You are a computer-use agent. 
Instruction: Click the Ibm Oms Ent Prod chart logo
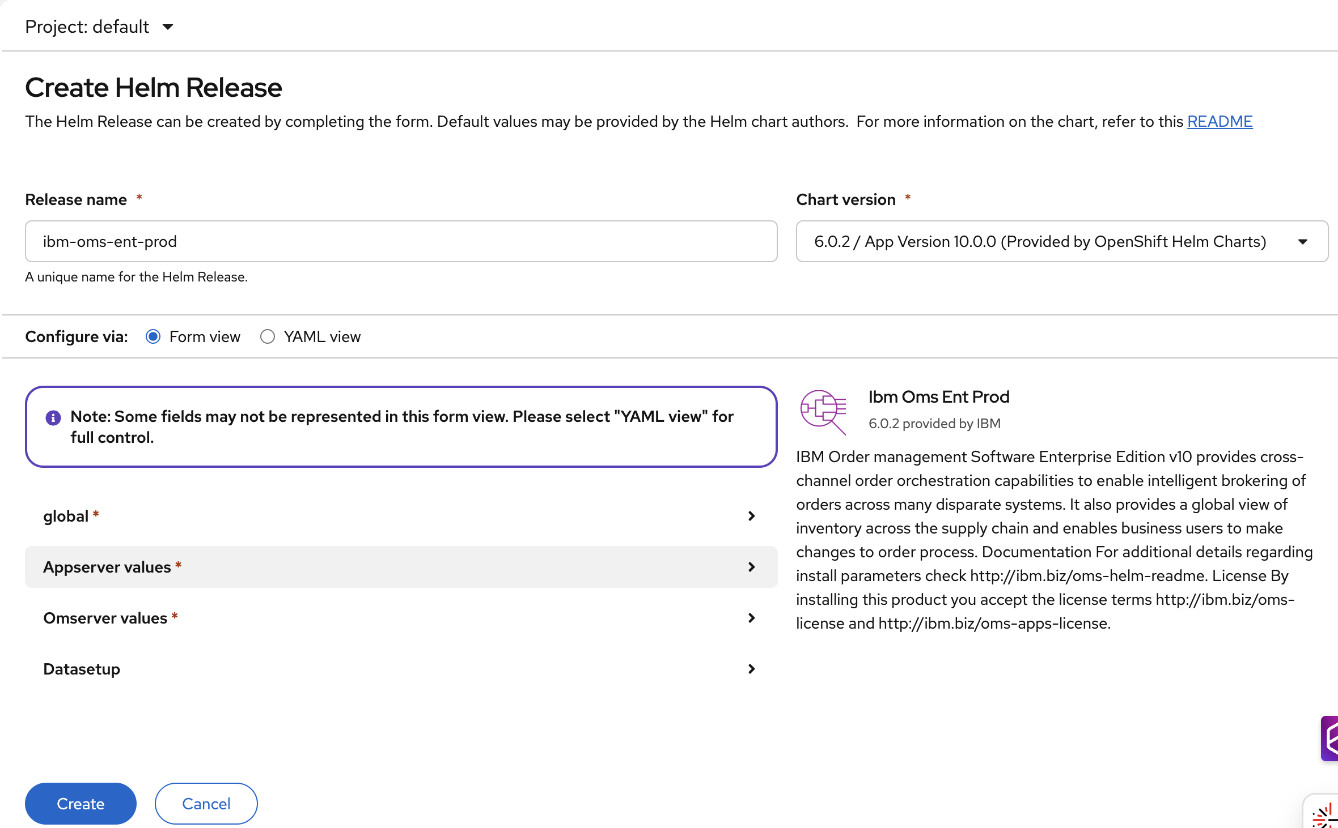[823, 412]
